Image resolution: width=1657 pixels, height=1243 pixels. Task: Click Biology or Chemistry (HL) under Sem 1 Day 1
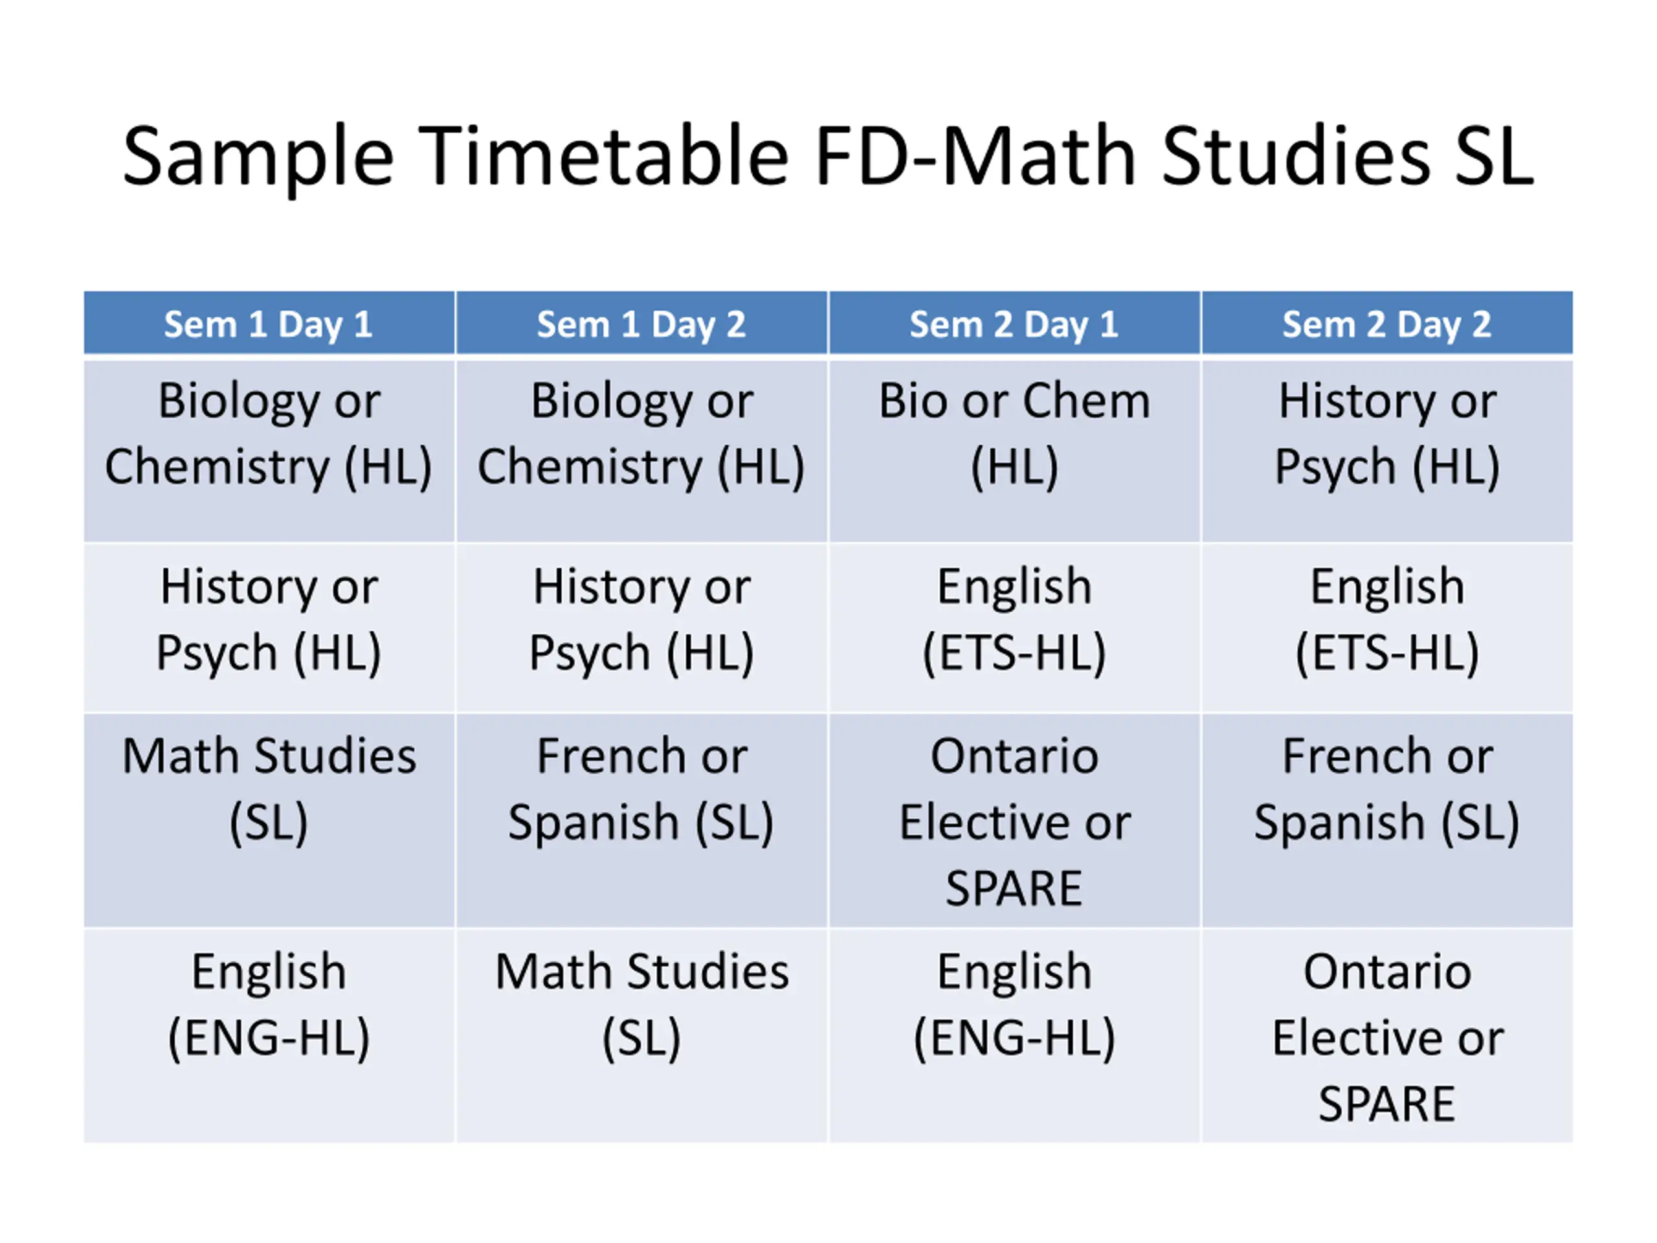click(269, 451)
